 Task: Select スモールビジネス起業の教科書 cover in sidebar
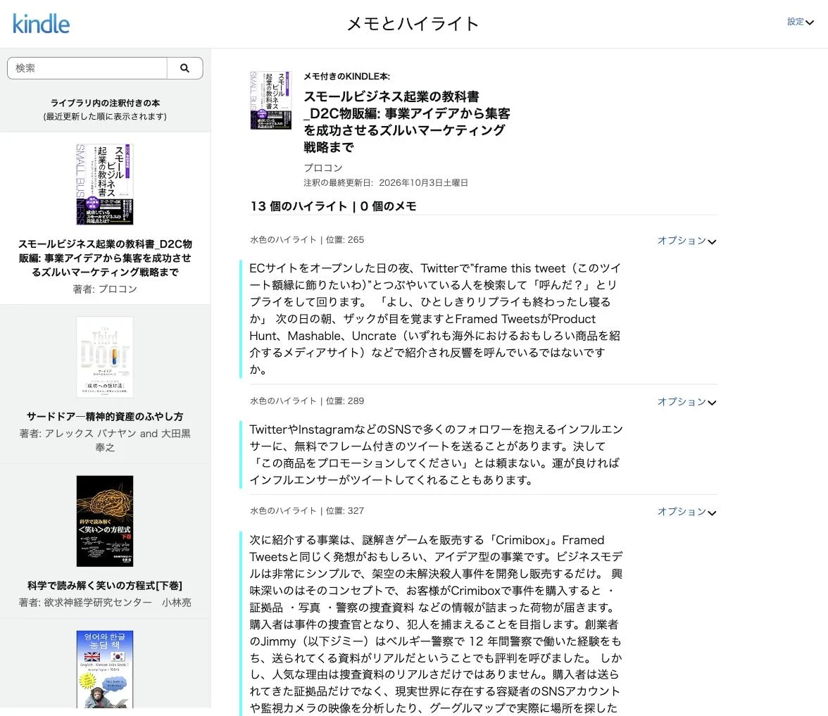coord(104,184)
